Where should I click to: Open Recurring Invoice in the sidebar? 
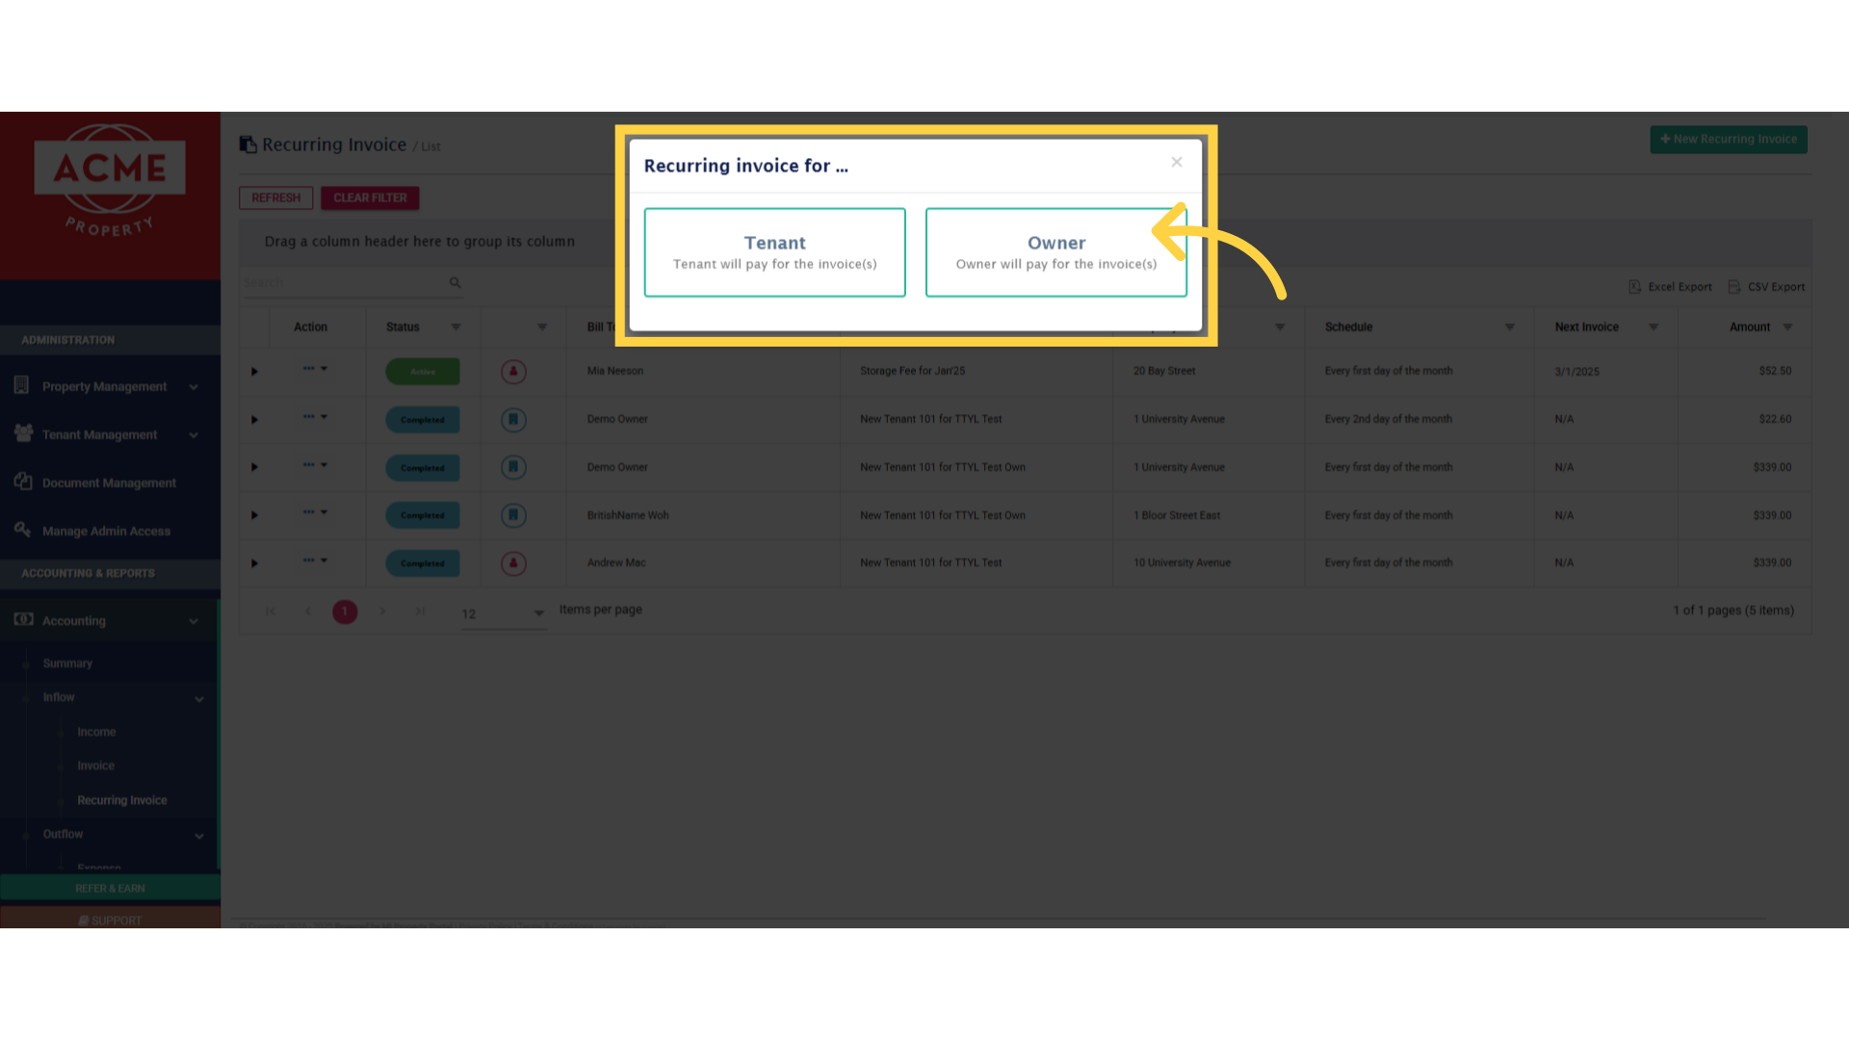[x=121, y=800]
